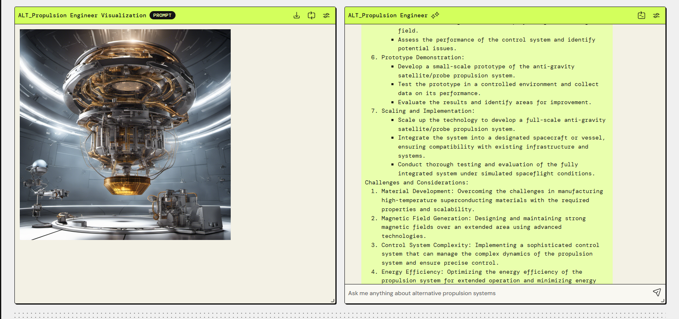
Task: Click export icon in ALT_Propulsion Engineer header
Action: point(642,15)
